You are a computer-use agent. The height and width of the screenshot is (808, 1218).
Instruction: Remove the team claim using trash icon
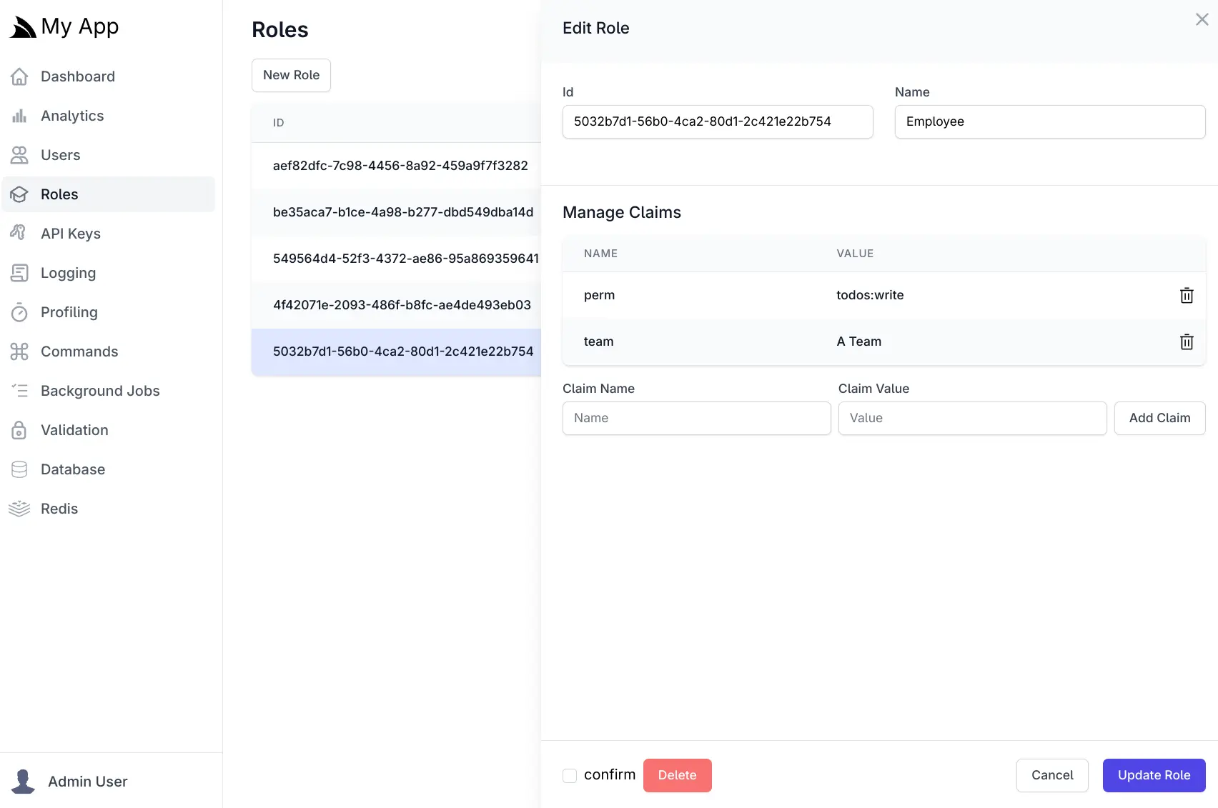coord(1187,341)
